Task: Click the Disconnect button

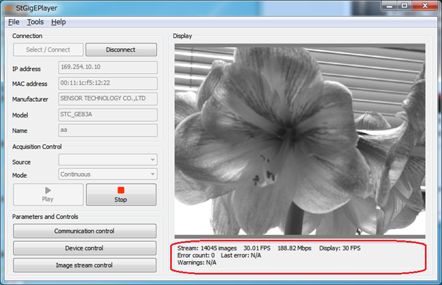Action: (x=121, y=50)
